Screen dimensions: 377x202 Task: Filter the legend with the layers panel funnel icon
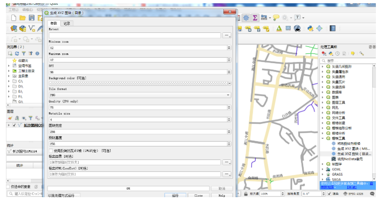click(x=31, y=118)
